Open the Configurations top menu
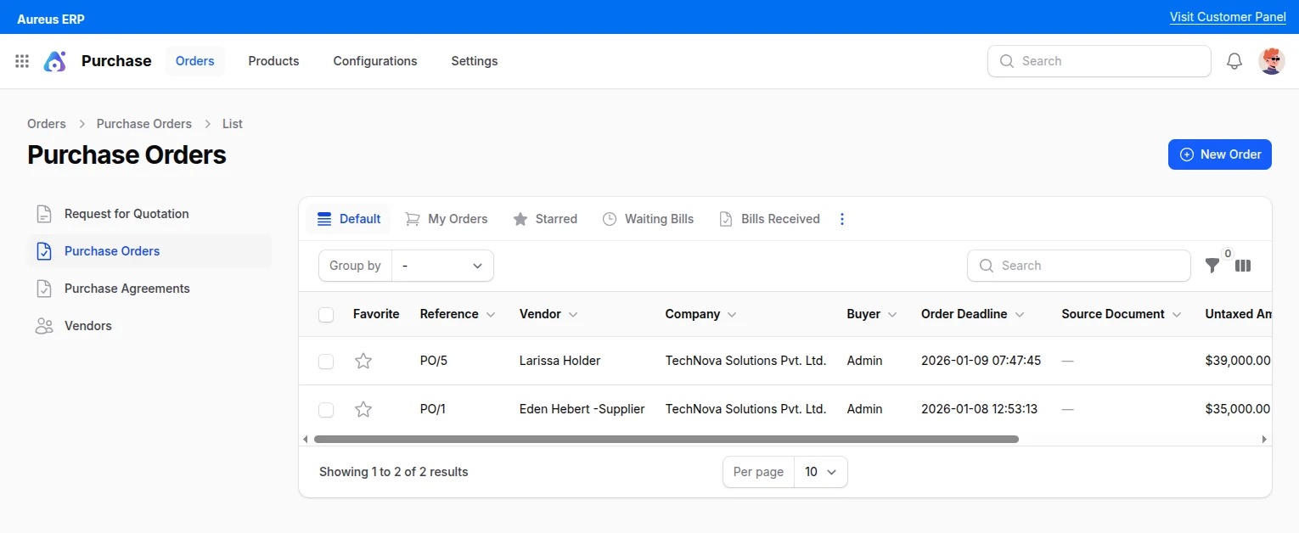Image resolution: width=1299 pixels, height=533 pixels. [x=375, y=61]
